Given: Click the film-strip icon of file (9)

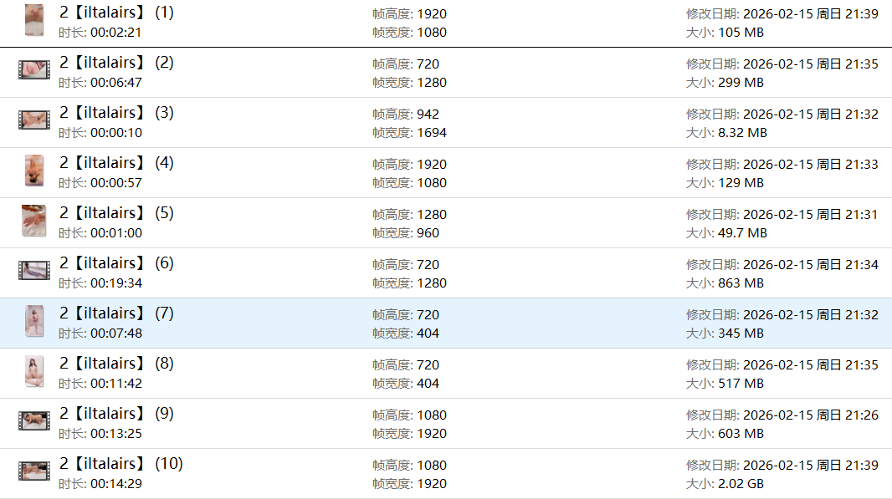Looking at the screenshot, I should click(34, 421).
